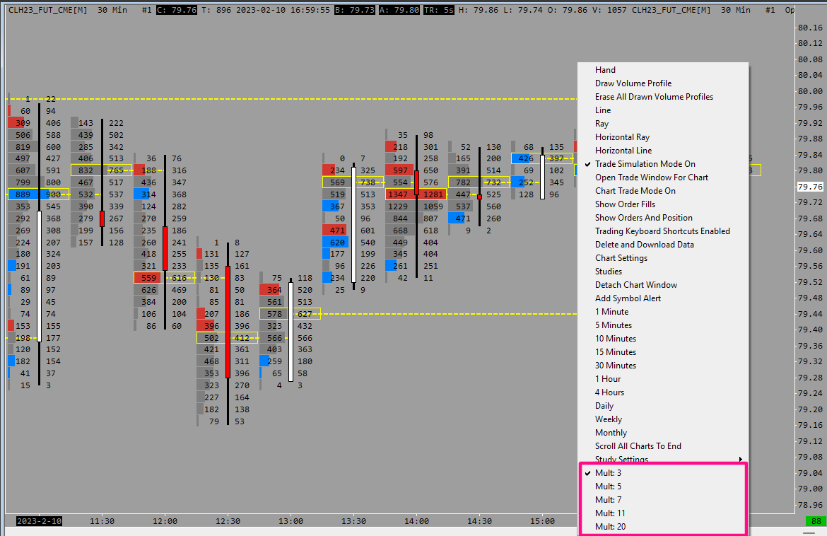Select the Daily timeframe
The height and width of the screenshot is (536, 827).
604,406
